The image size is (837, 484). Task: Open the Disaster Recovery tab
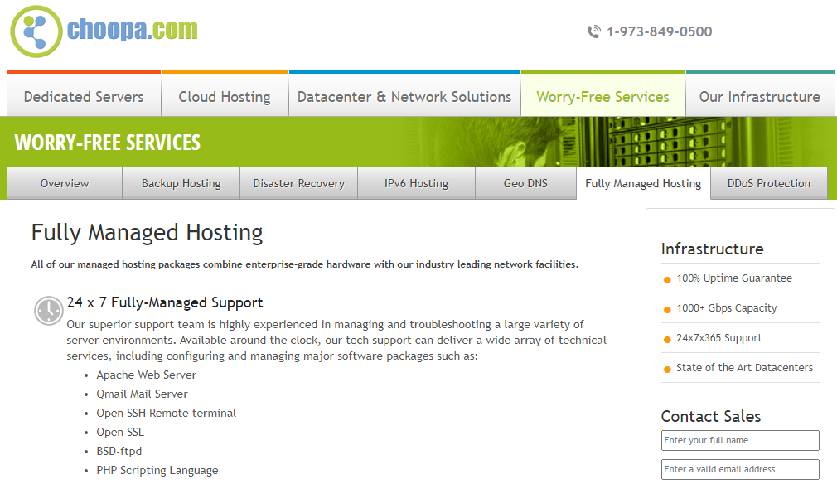299,183
